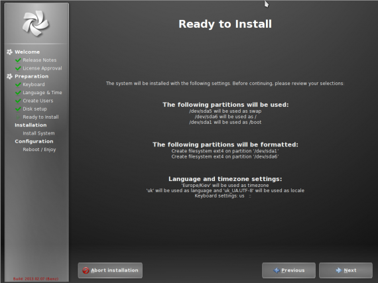Click the swirl icon beside Welcome

coord(9,52)
